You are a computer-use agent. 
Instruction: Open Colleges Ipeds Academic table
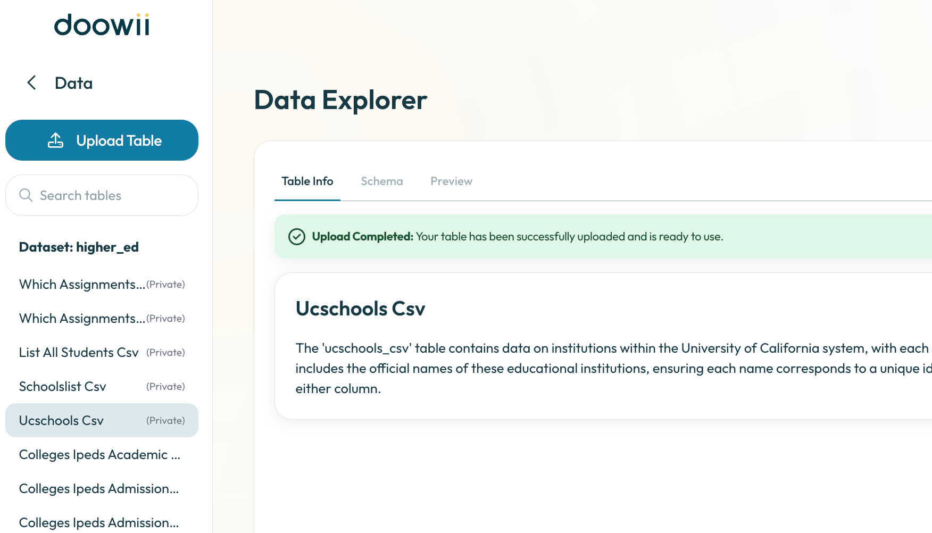pos(102,455)
